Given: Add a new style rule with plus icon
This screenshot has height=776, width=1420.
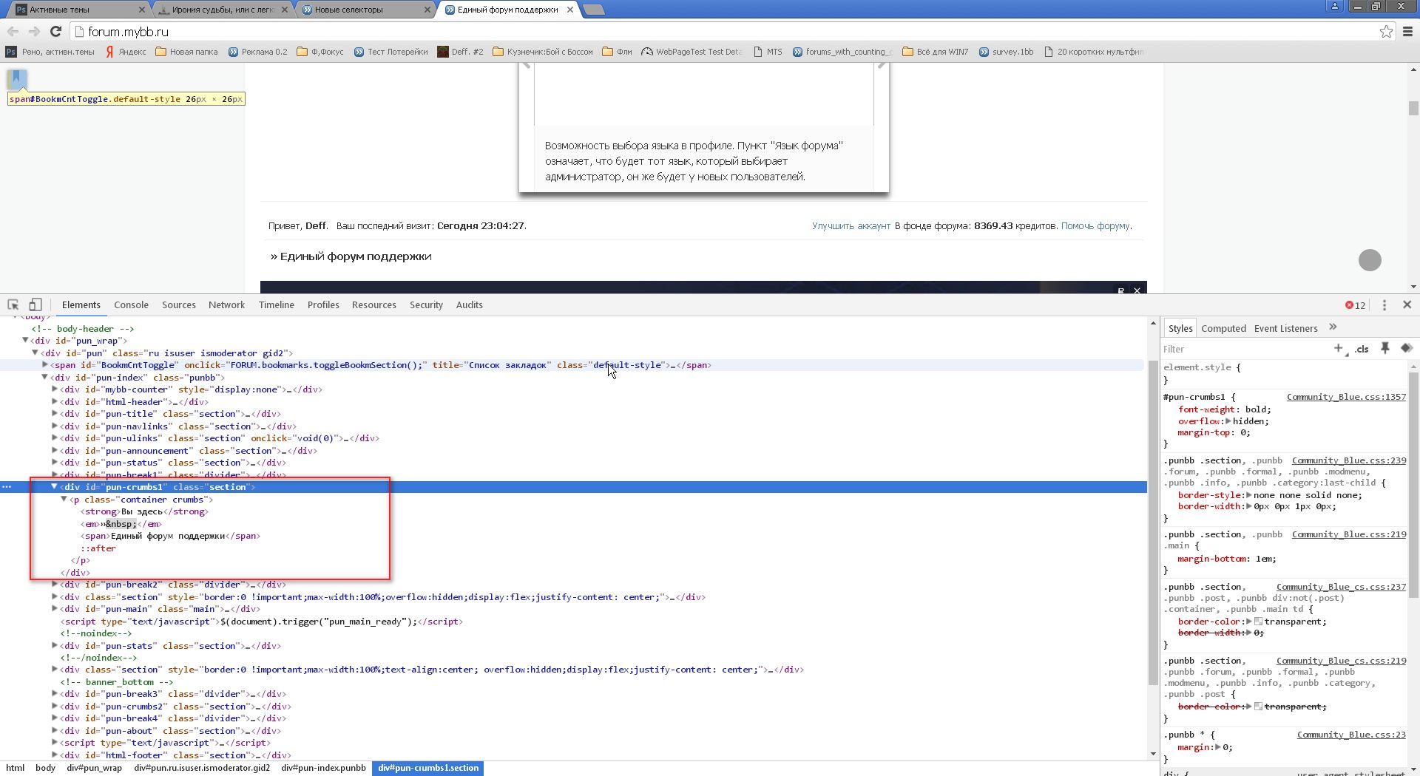Looking at the screenshot, I should [1338, 348].
